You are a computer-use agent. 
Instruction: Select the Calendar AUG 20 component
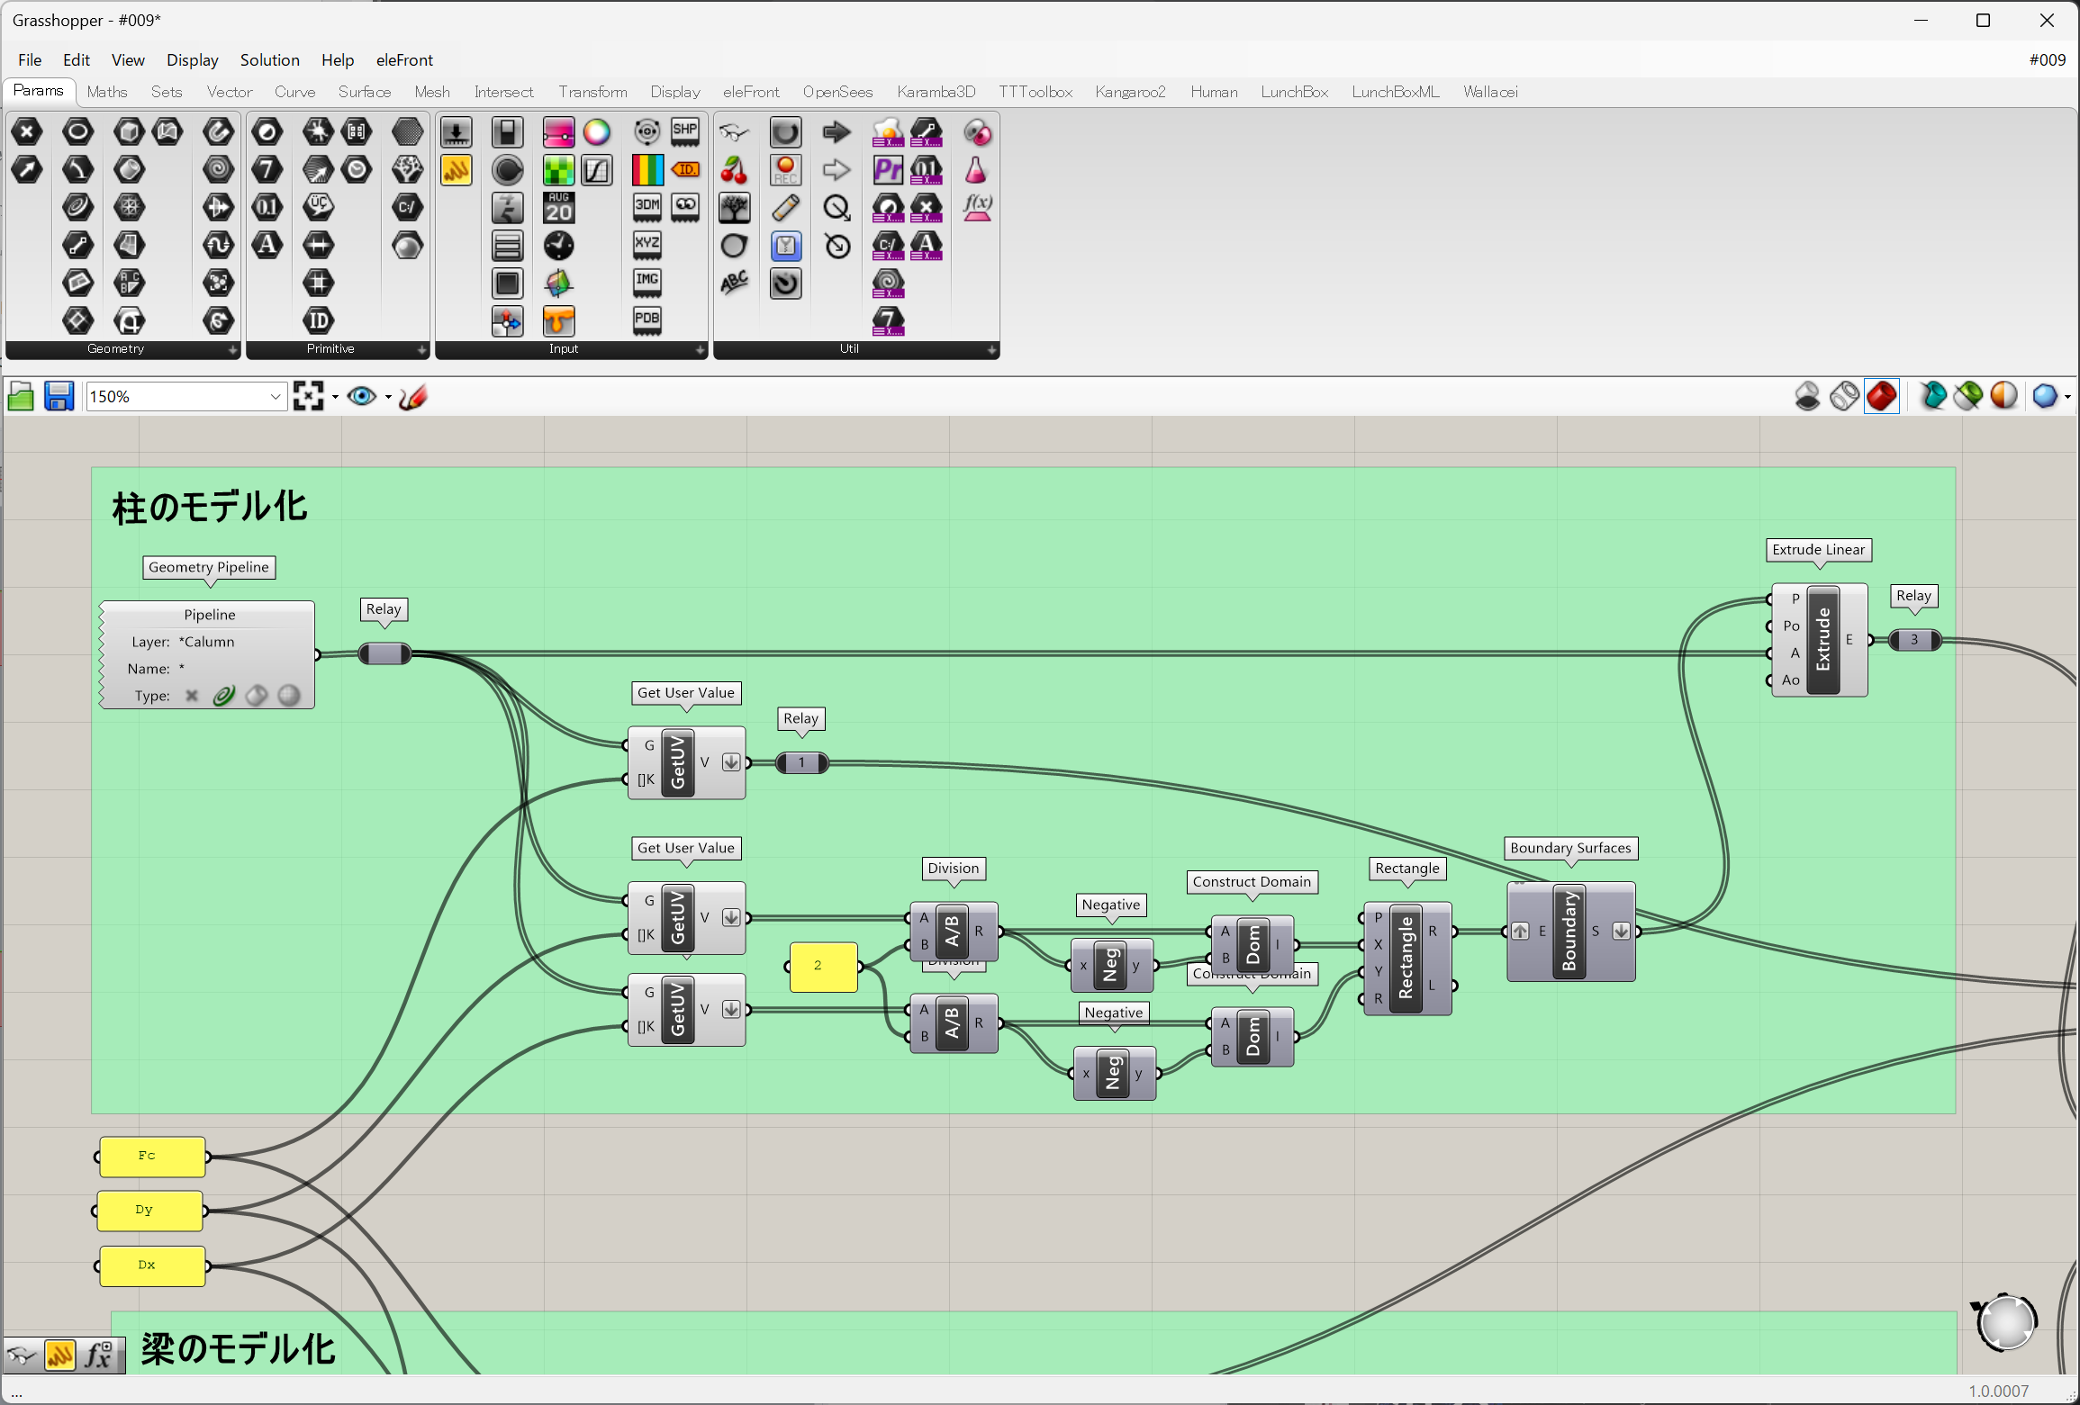pos(558,208)
